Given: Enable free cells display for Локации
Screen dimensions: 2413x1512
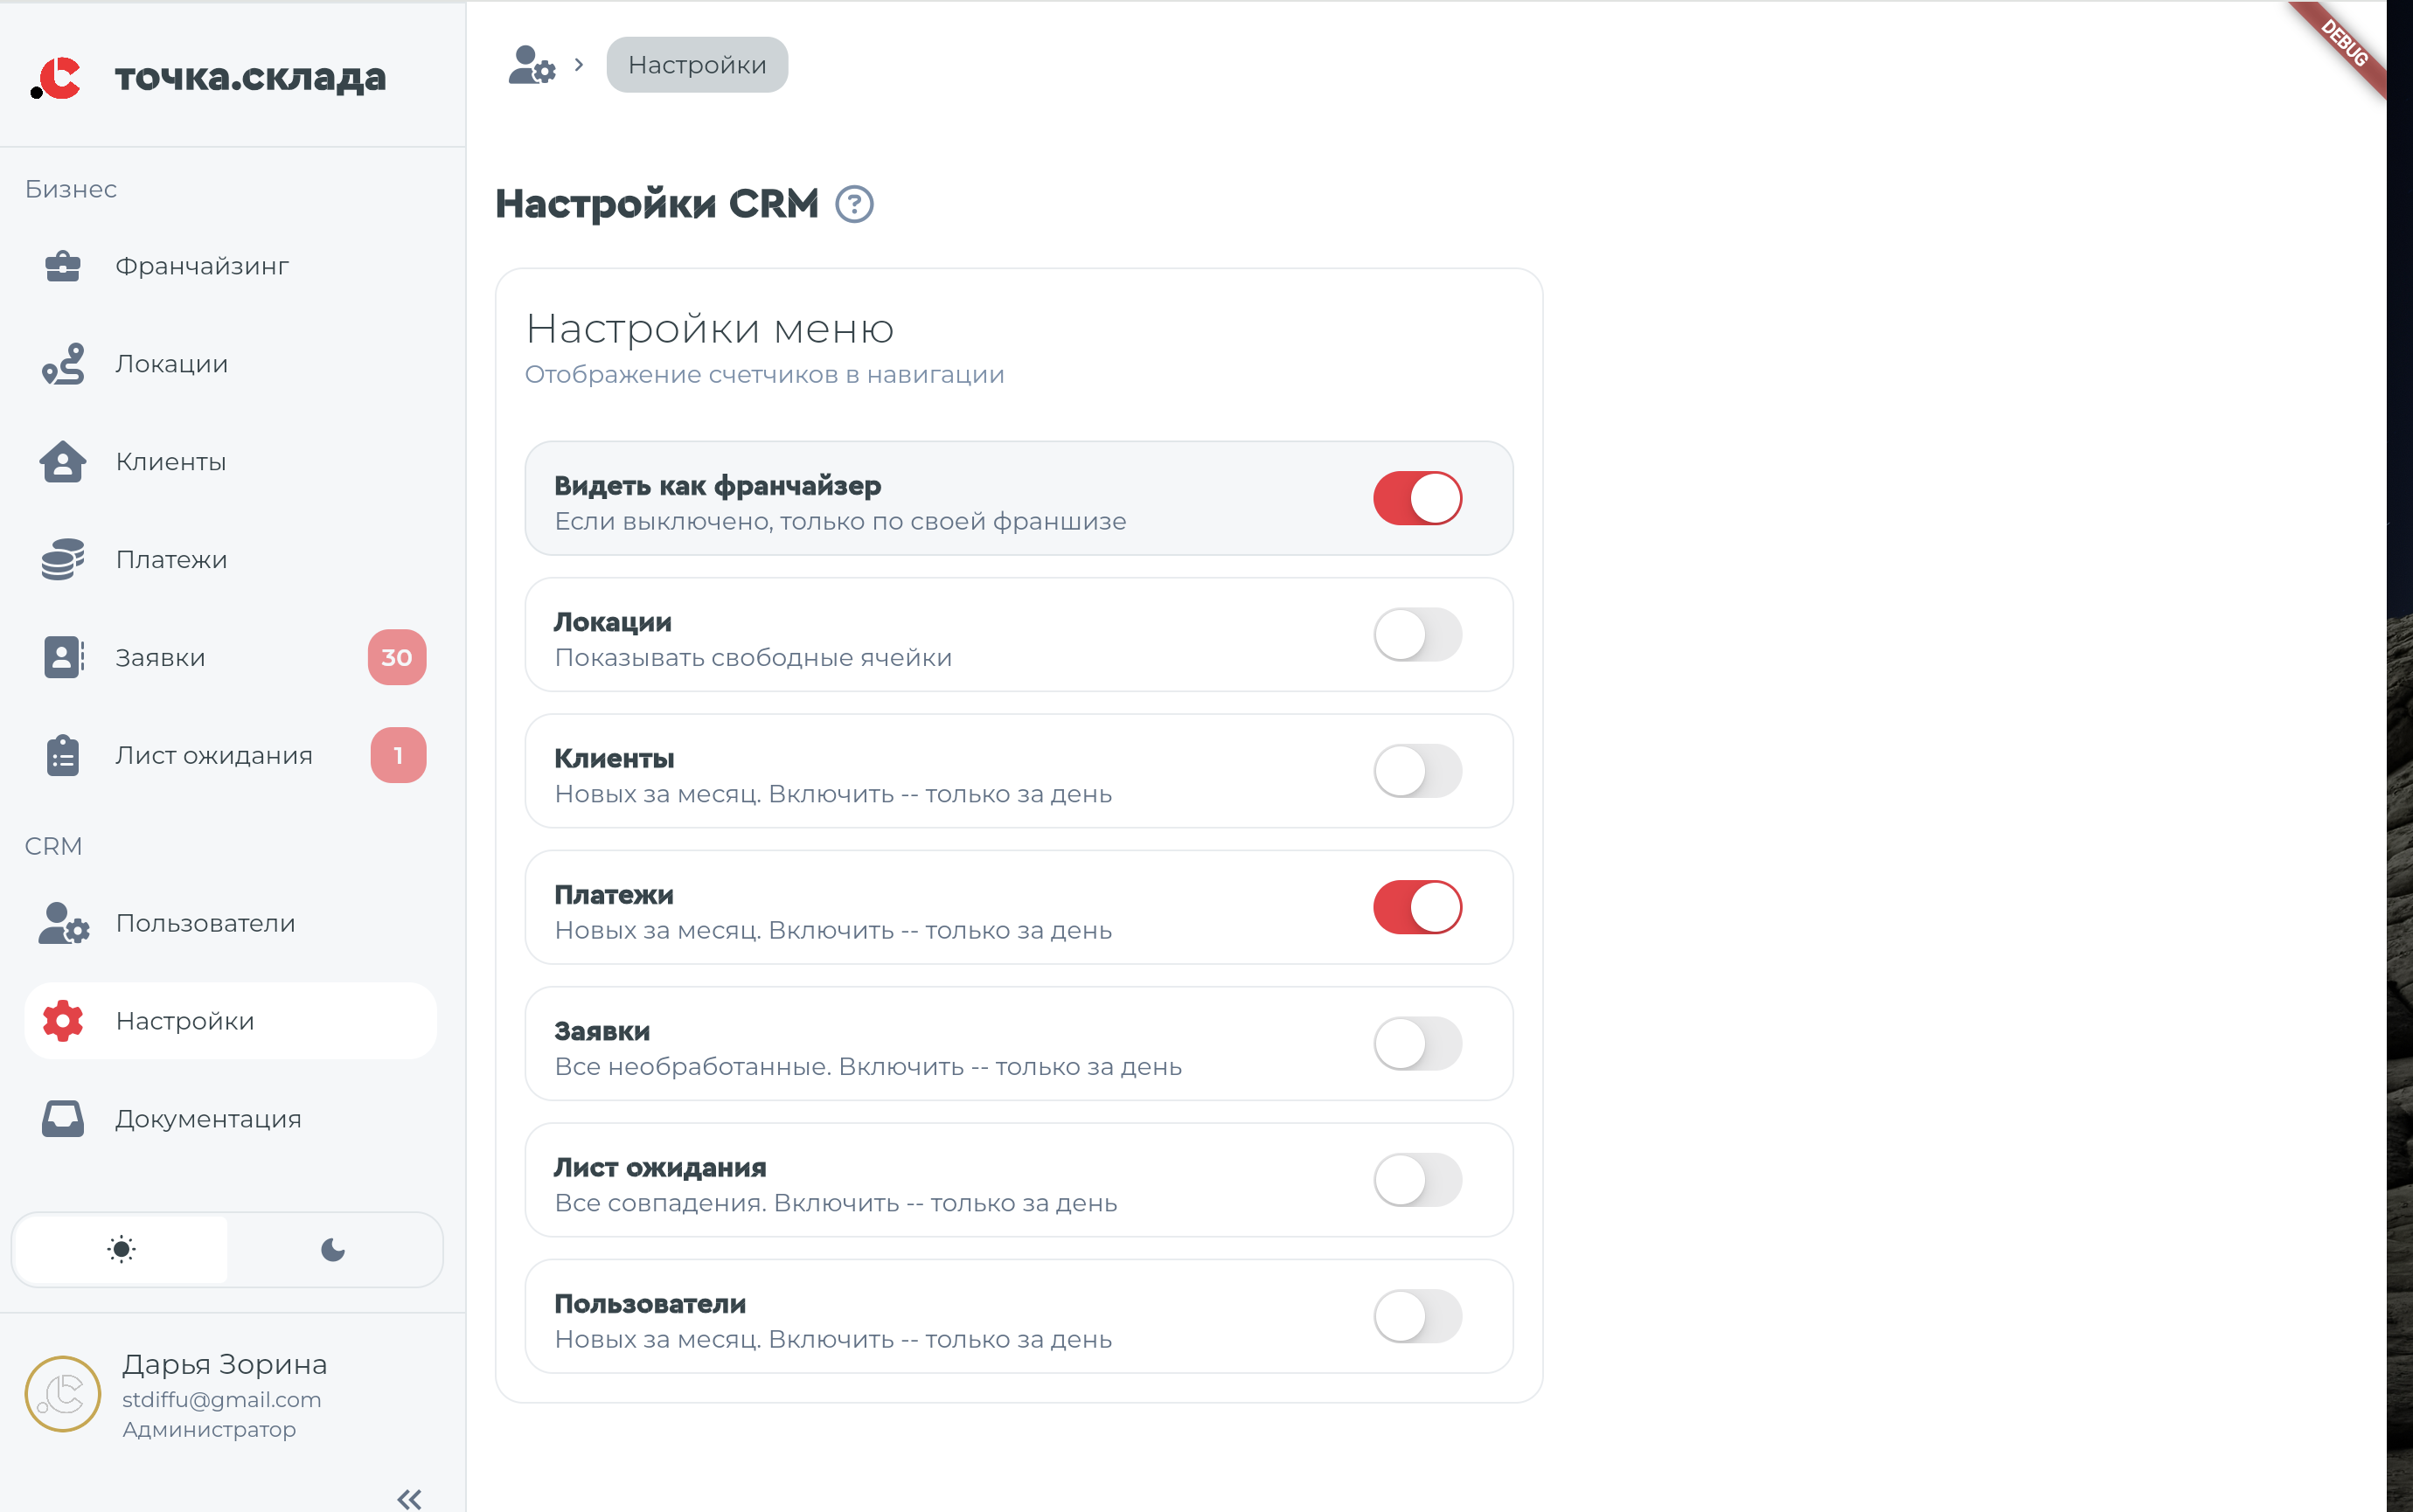Looking at the screenshot, I should point(1418,634).
